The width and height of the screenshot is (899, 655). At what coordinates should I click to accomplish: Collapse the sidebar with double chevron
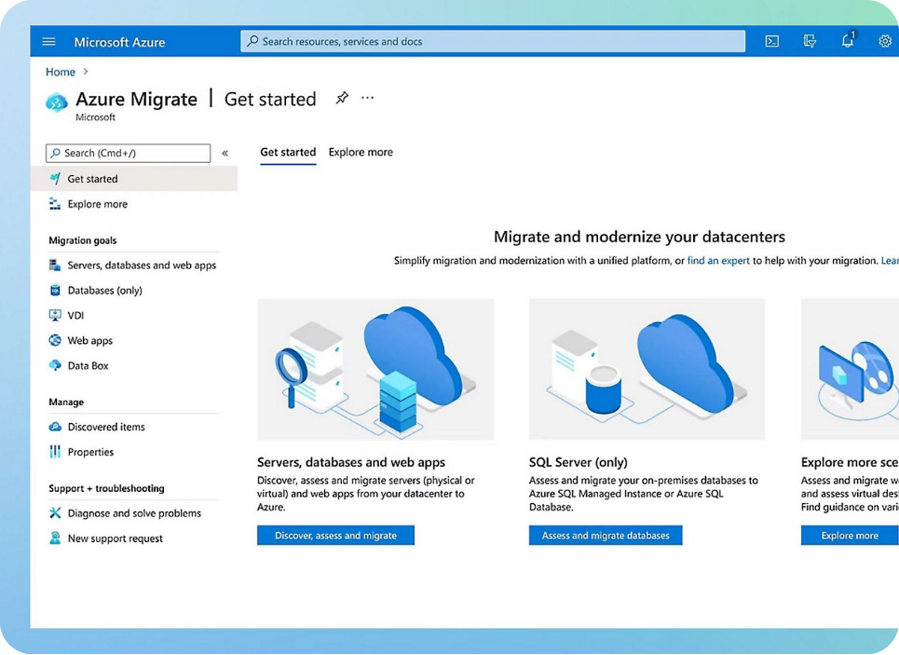click(x=225, y=153)
